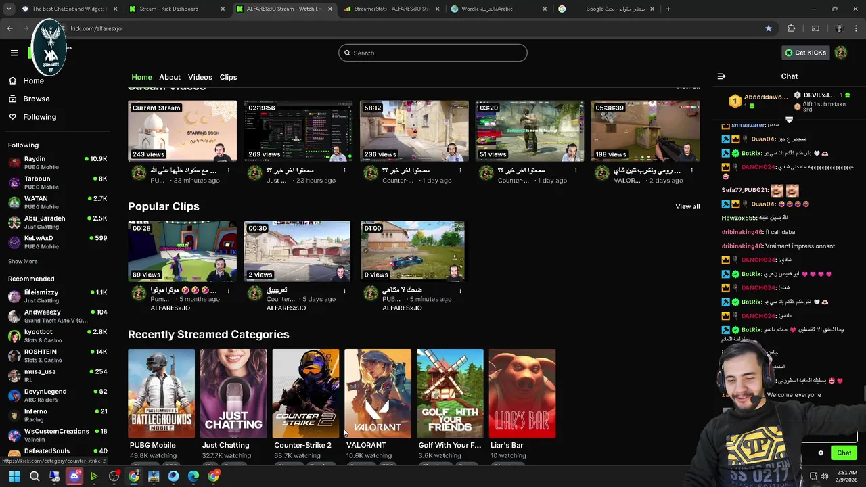Open Just Chatting category card
Screen dimensions: 866x487
(x=233, y=394)
